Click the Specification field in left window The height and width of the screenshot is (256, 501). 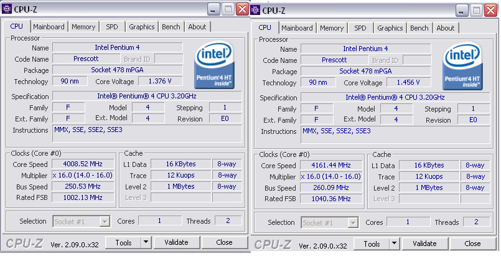(x=147, y=96)
